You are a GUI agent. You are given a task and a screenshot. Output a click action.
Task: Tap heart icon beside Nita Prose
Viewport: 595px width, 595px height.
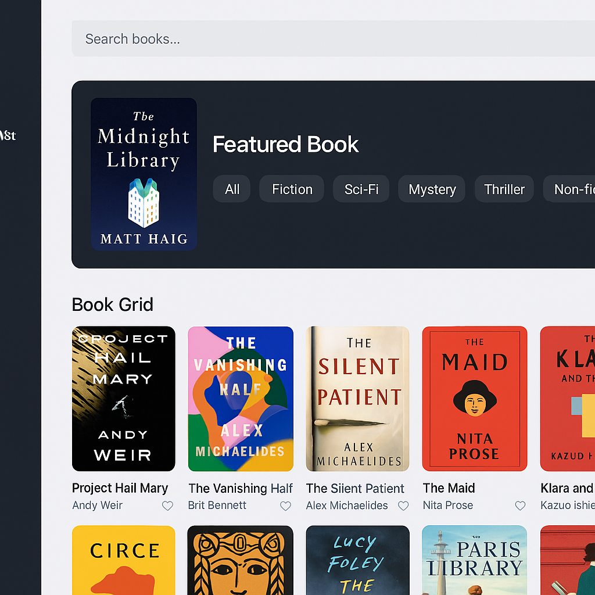coord(520,506)
